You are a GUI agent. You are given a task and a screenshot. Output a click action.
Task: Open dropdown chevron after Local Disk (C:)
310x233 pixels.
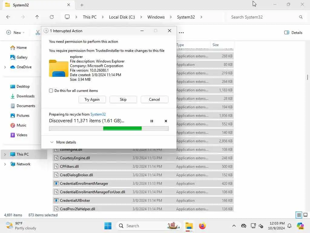[141, 17]
